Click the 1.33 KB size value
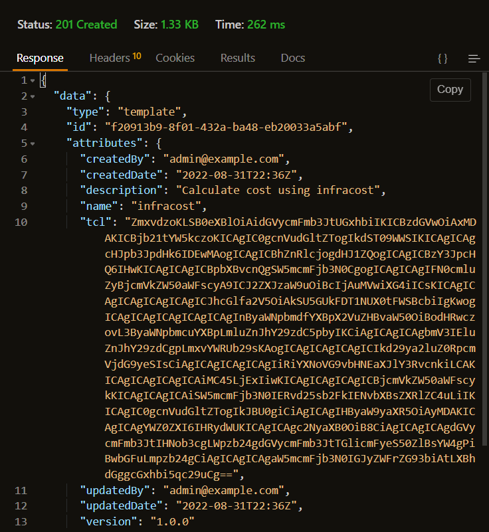Viewport: 489px width, 532px height. tap(179, 25)
